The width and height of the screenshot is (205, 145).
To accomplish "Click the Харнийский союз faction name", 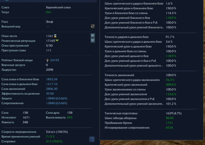I will (58, 7).
